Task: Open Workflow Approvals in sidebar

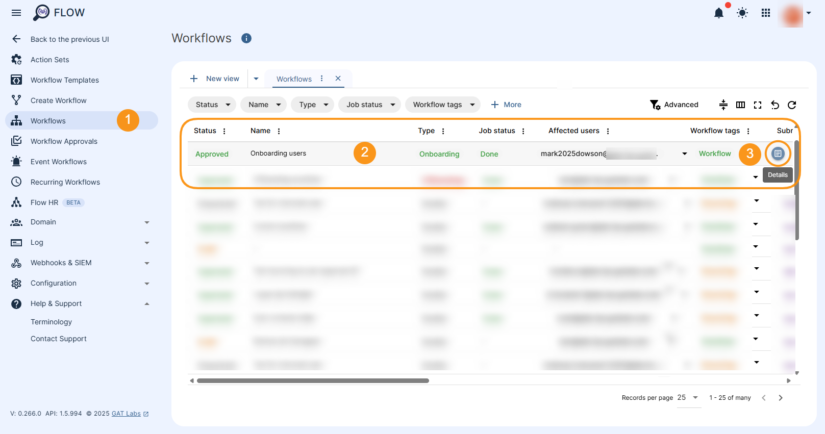Action: [x=64, y=141]
